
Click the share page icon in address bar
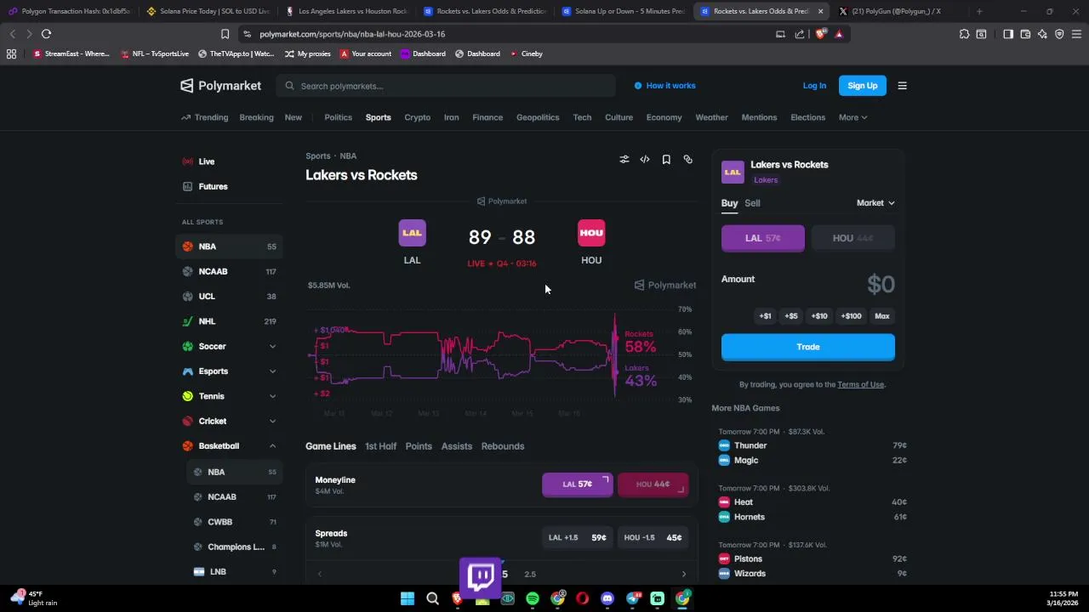point(800,34)
